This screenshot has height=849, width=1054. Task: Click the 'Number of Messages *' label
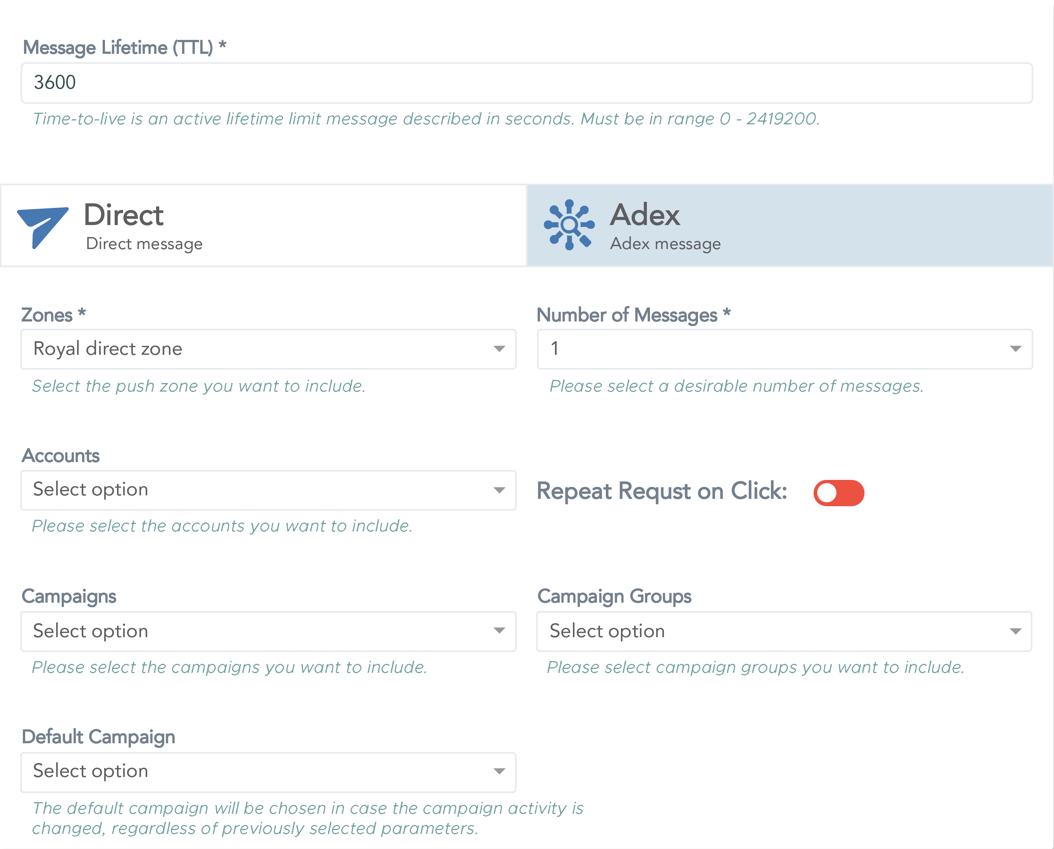tap(634, 315)
